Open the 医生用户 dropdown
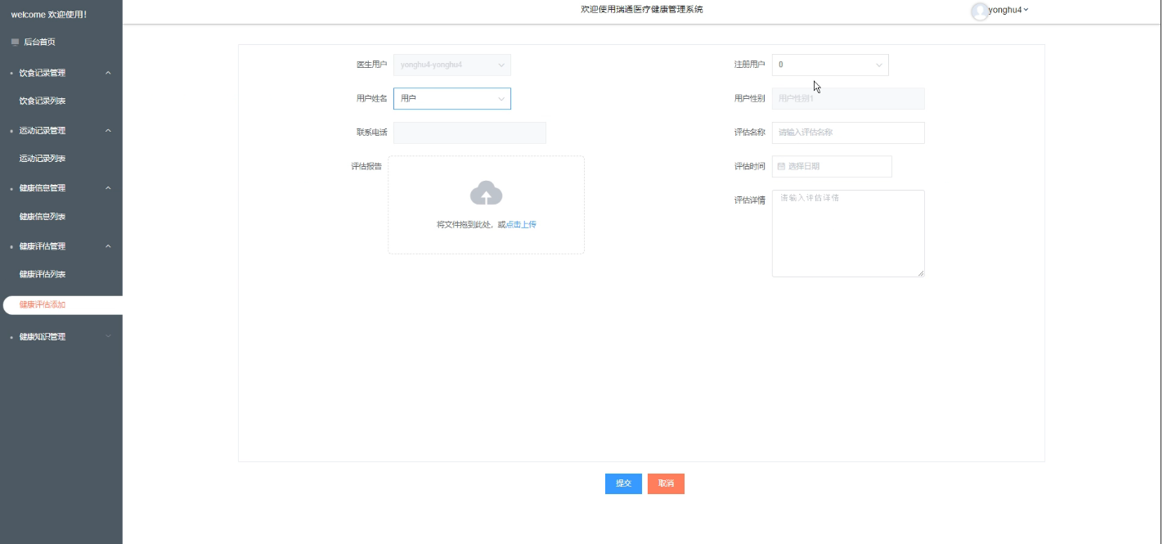 452,65
